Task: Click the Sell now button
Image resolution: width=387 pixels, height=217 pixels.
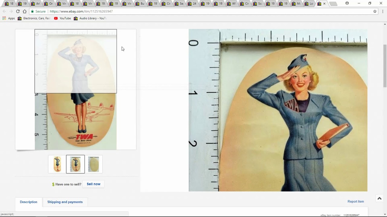Action: (93, 184)
